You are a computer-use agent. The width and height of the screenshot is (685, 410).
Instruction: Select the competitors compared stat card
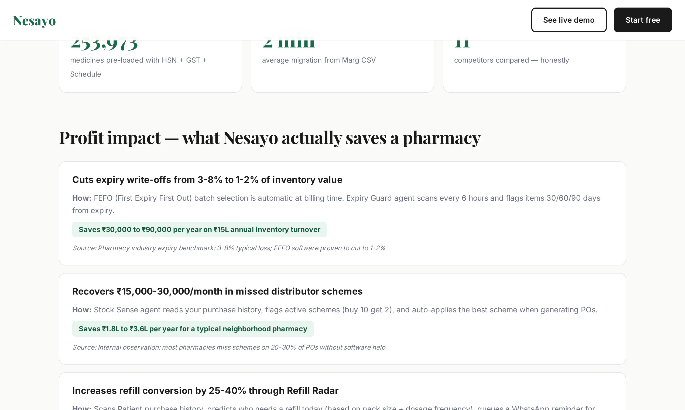point(534,66)
